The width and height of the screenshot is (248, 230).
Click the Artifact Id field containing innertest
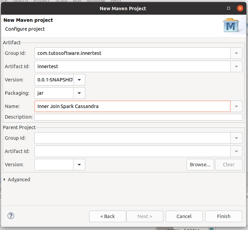pyautogui.click(x=132, y=66)
